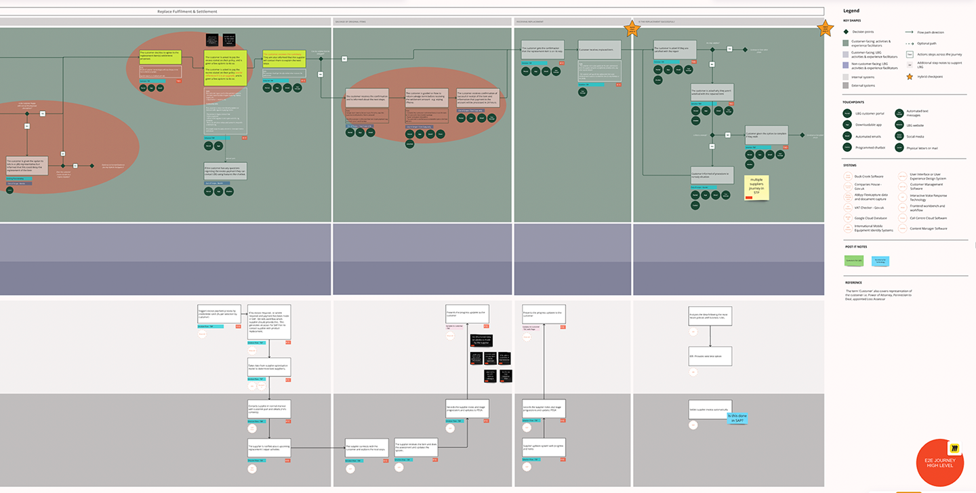This screenshot has height=493, width=976.
Task: Select the 'Customer informed of procedure to remedy situation' box
Action: tap(712, 174)
